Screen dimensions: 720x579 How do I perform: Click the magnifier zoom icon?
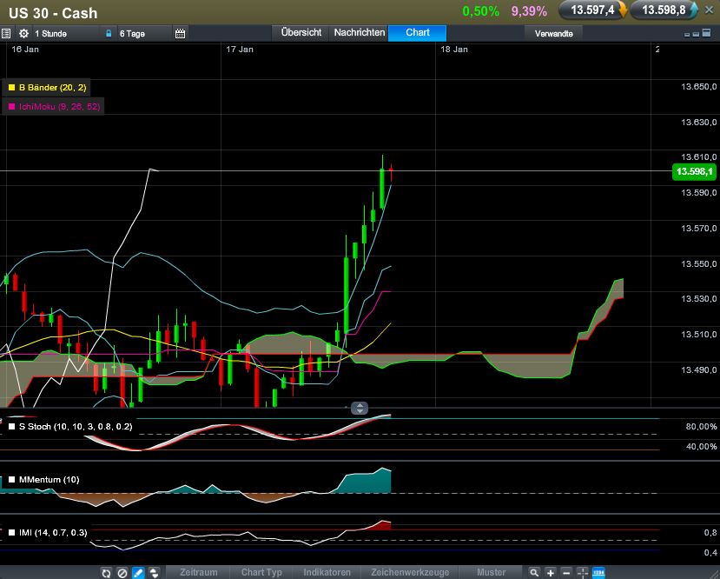(x=535, y=572)
